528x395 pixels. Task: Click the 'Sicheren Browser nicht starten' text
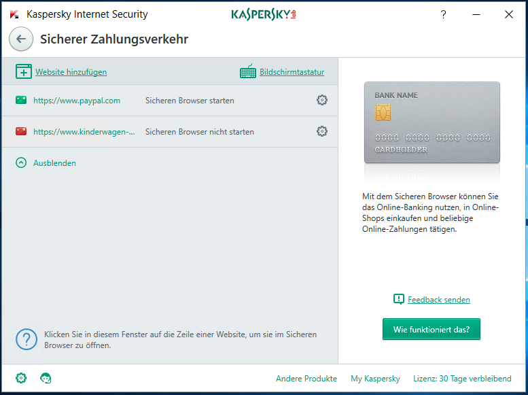coord(200,132)
